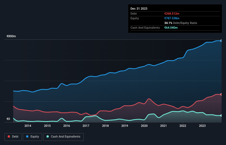The width and height of the screenshot is (226, 145).
Task: Click the 2018 x-axis label
Action: (105, 126)
